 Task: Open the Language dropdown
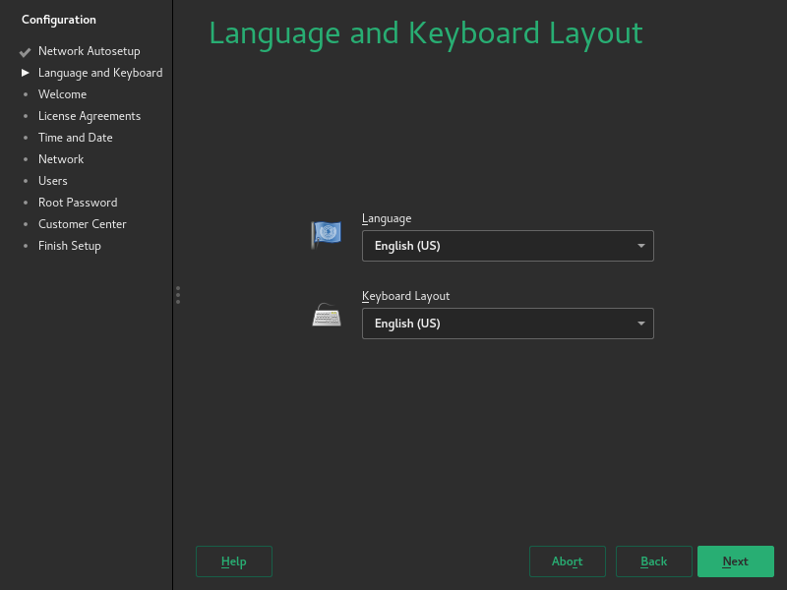click(508, 246)
